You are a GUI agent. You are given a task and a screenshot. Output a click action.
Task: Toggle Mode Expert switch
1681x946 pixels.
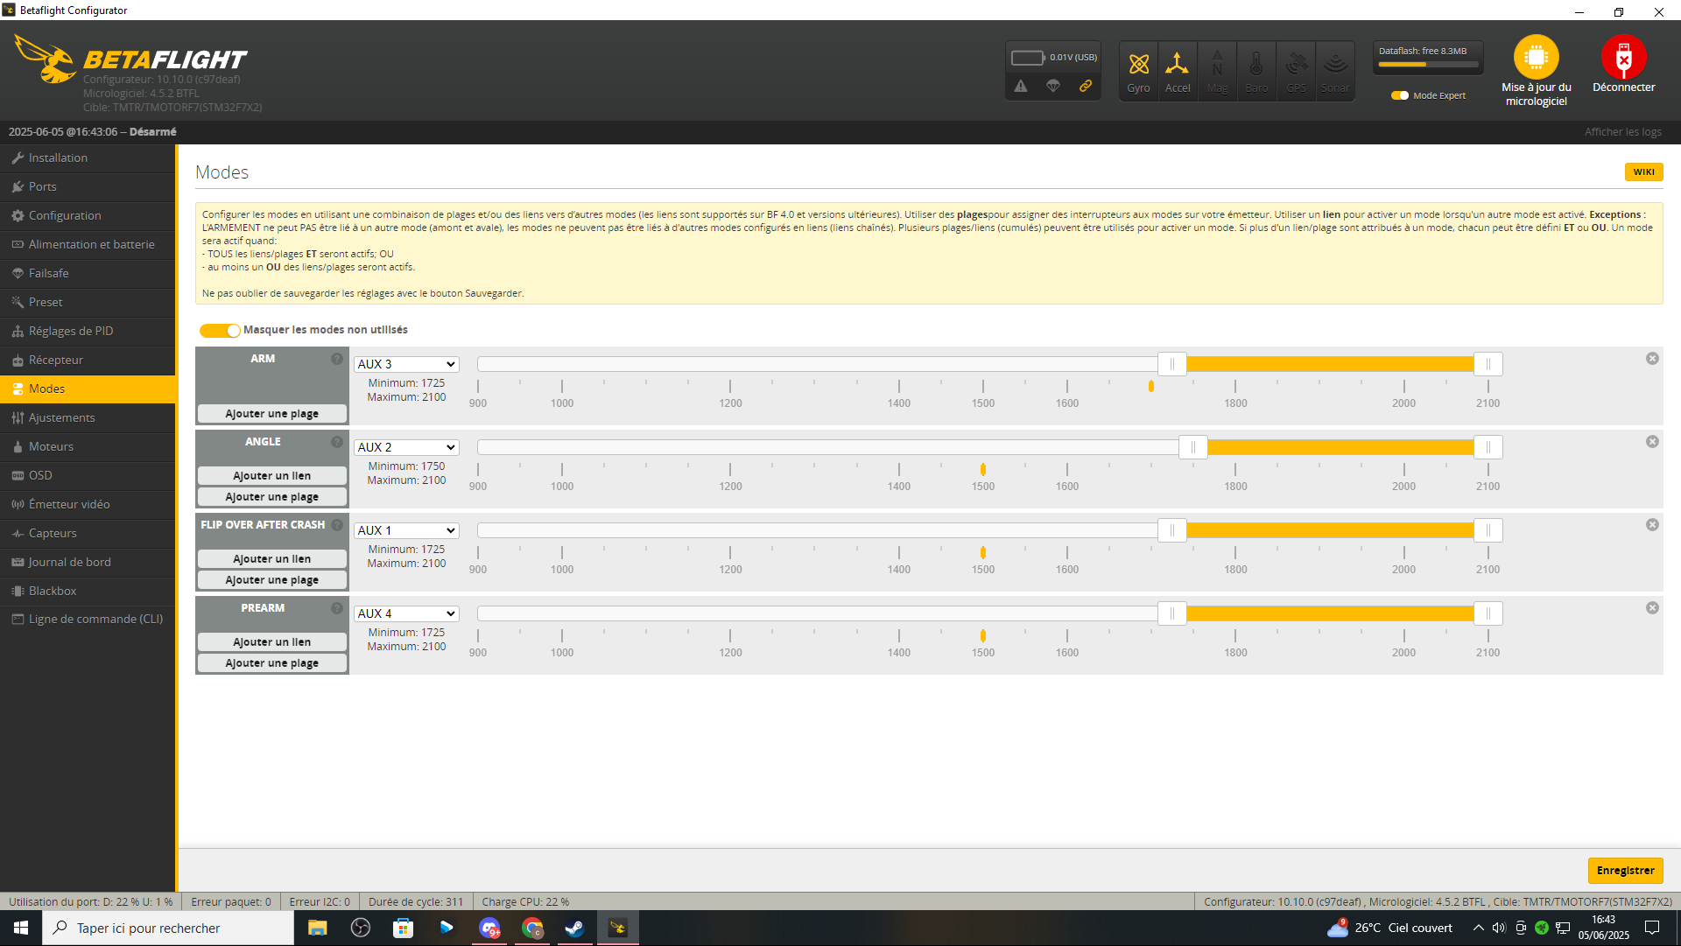1399,95
